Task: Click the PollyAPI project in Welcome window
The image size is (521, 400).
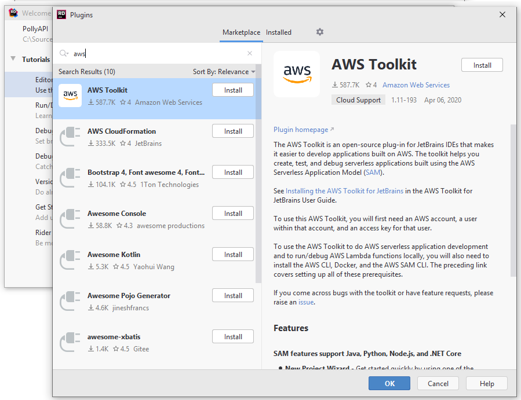Action: click(35, 29)
